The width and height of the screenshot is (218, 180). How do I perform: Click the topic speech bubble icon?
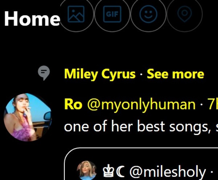[x=44, y=73]
